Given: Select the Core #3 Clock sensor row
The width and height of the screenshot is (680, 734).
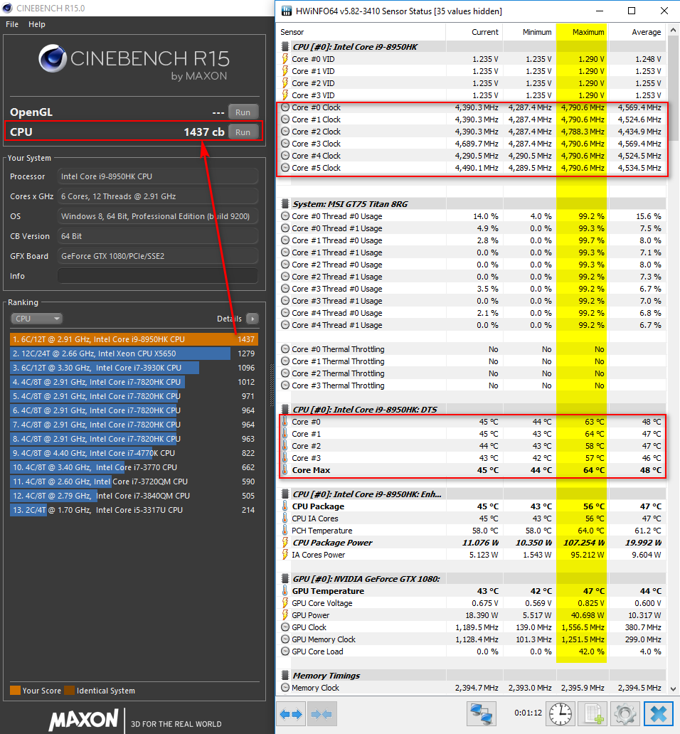Looking at the screenshot, I should 472,144.
